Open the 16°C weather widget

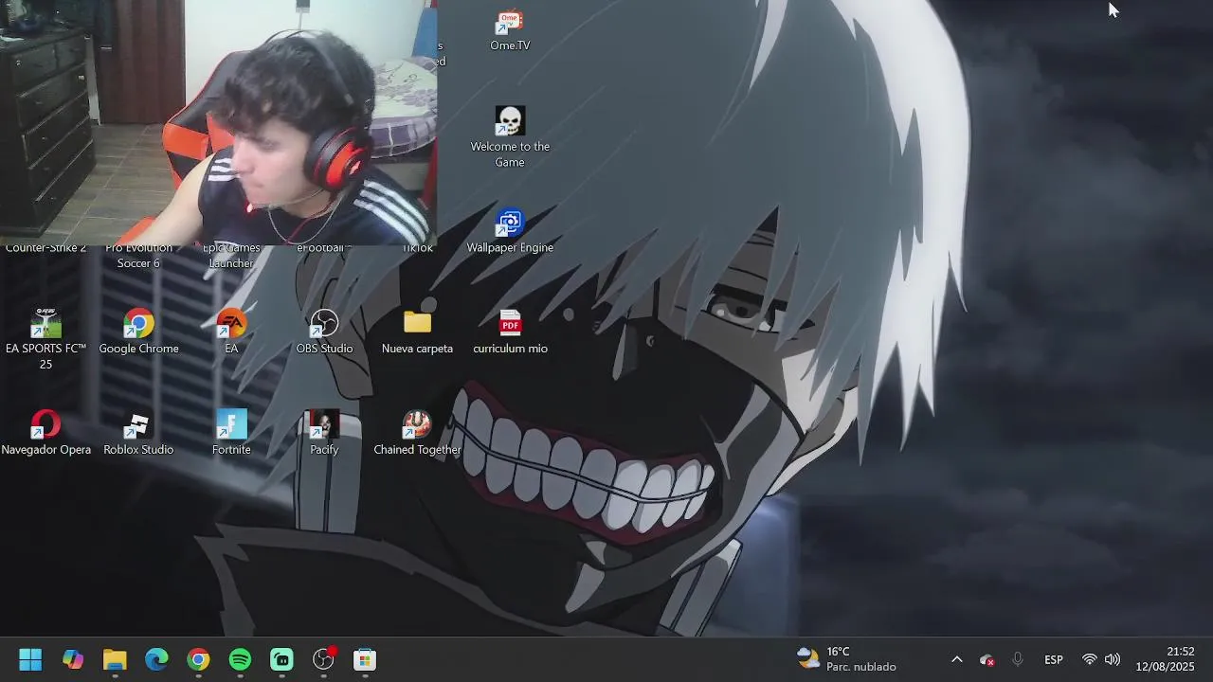point(846,659)
